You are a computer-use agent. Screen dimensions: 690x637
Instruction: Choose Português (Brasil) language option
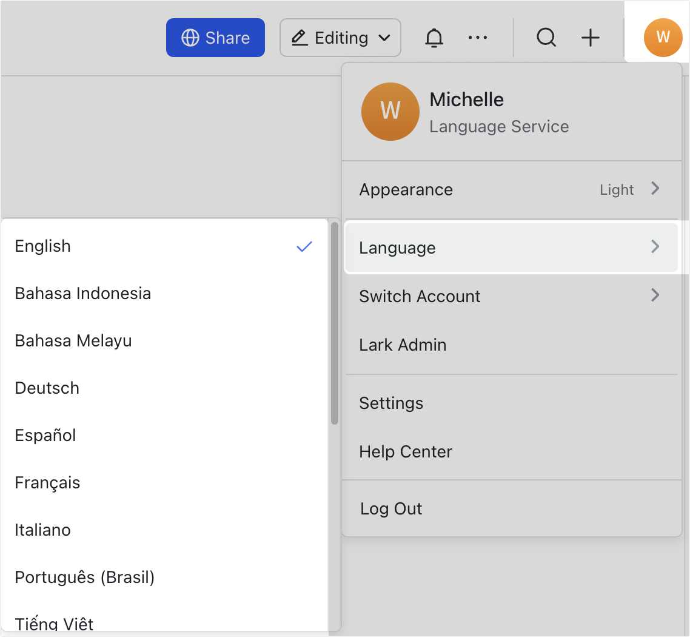click(x=84, y=577)
